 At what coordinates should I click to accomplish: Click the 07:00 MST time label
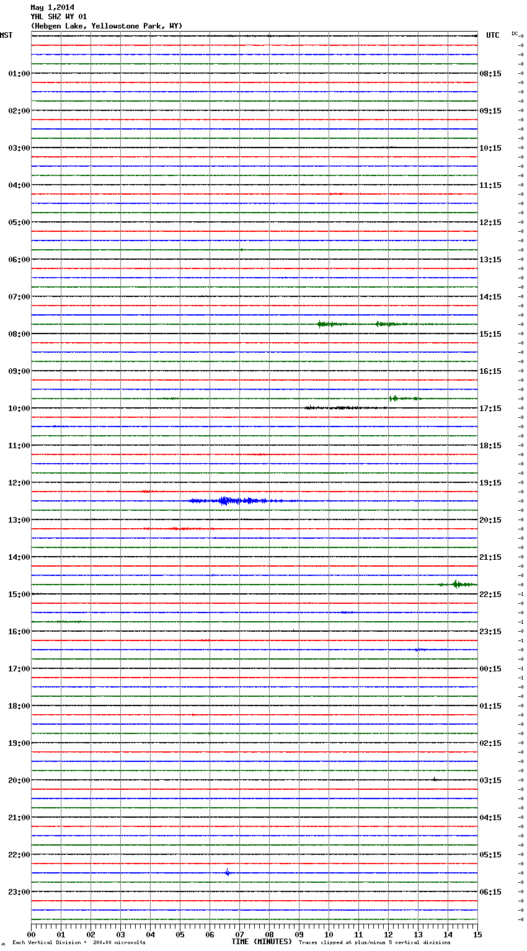click(x=19, y=297)
